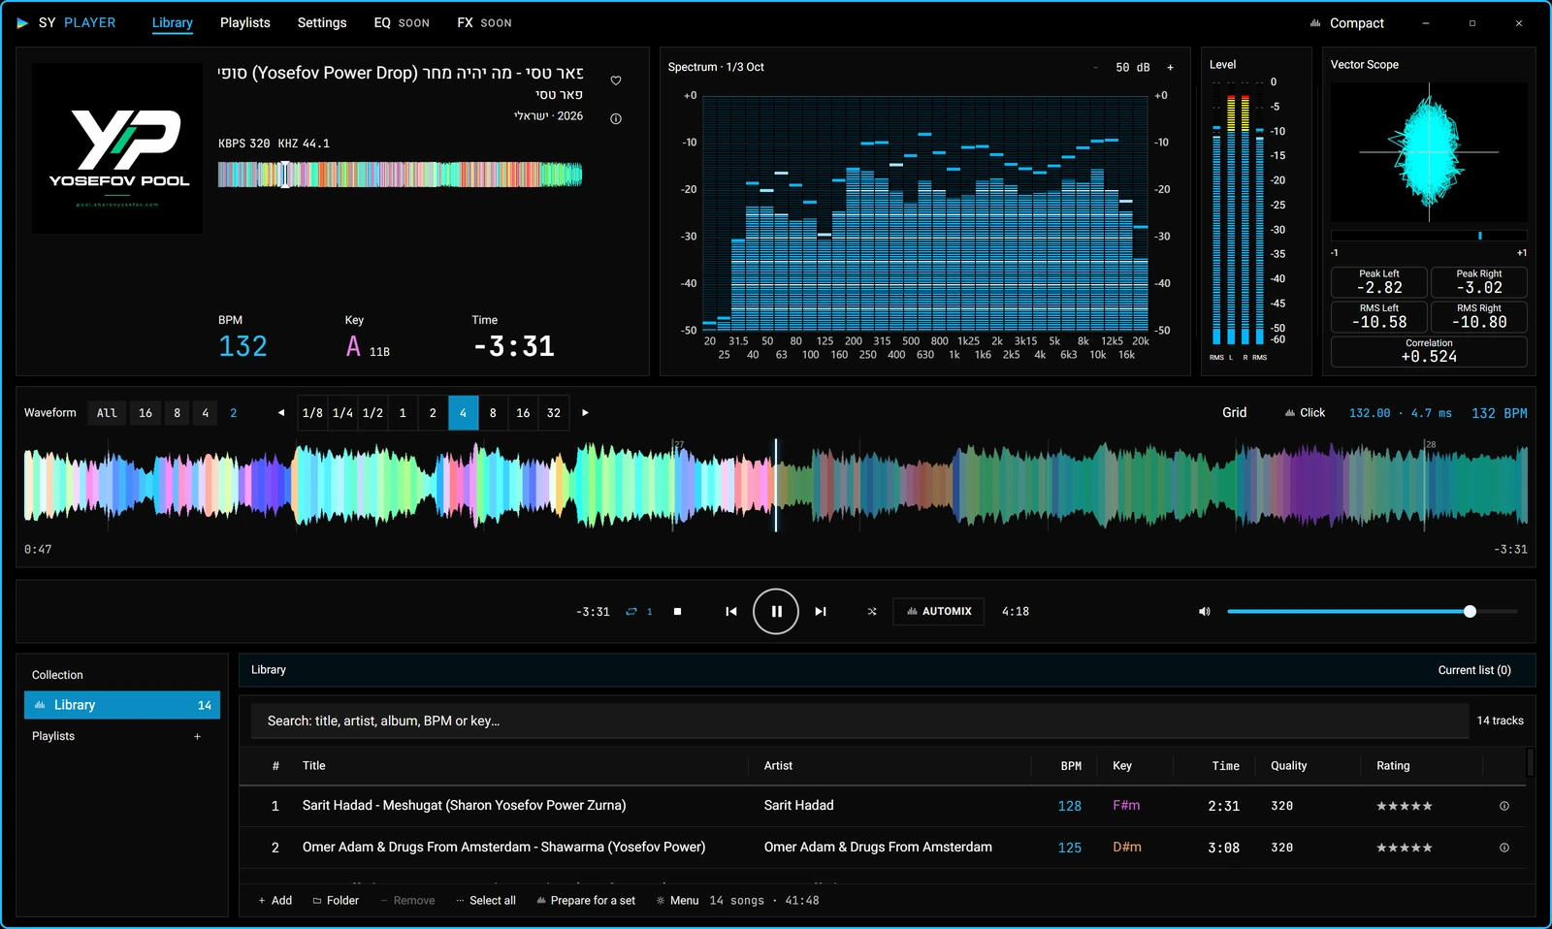The height and width of the screenshot is (929, 1552).
Task: Select waveform zoom 16
Action: tap(145, 413)
